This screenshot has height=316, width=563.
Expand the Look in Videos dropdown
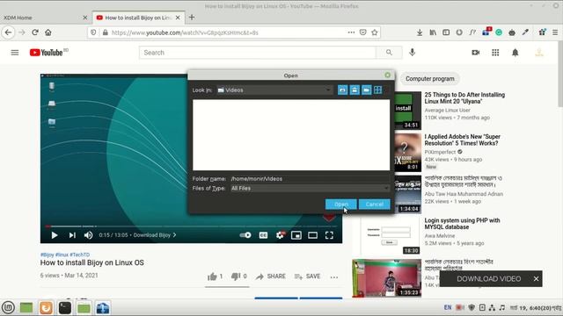(274, 90)
